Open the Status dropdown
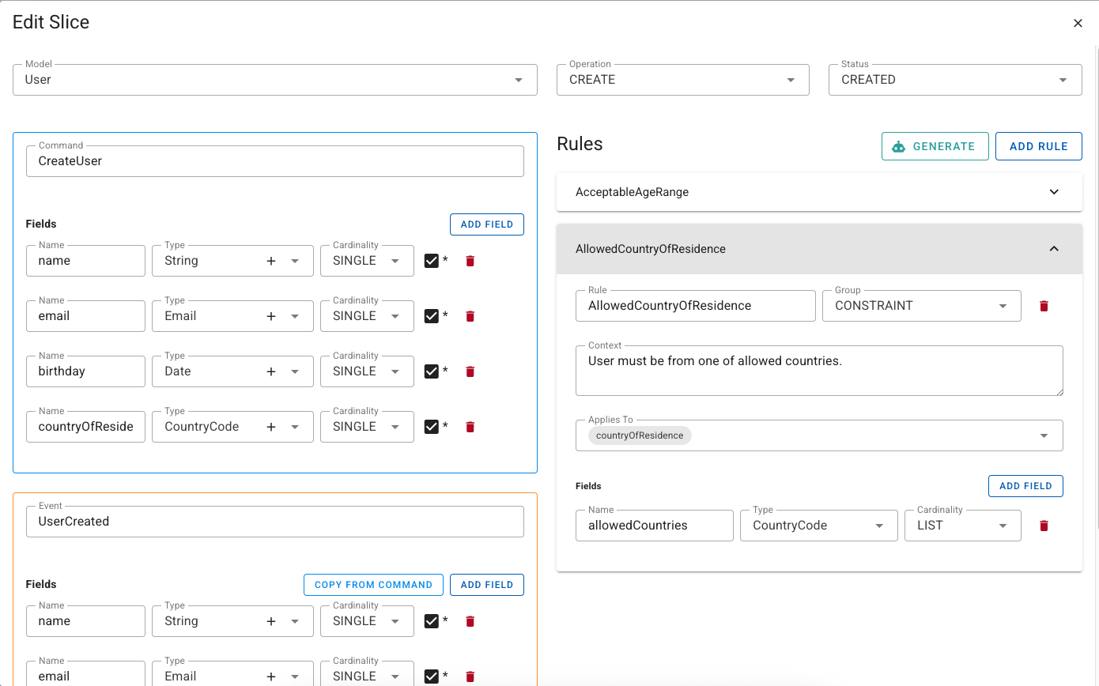Image resolution: width=1099 pixels, height=686 pixels. tap(1063, 79)
